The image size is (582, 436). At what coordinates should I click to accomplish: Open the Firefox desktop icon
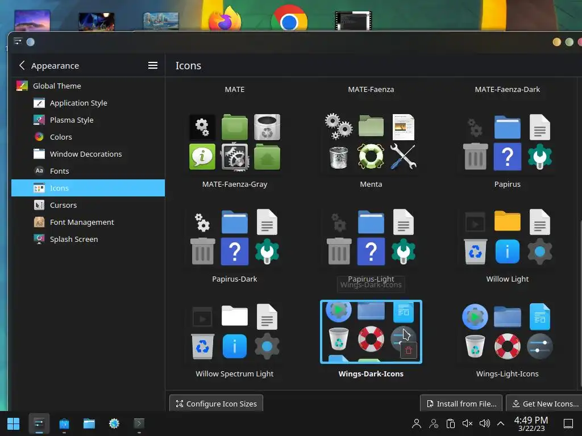pos(225,19)
